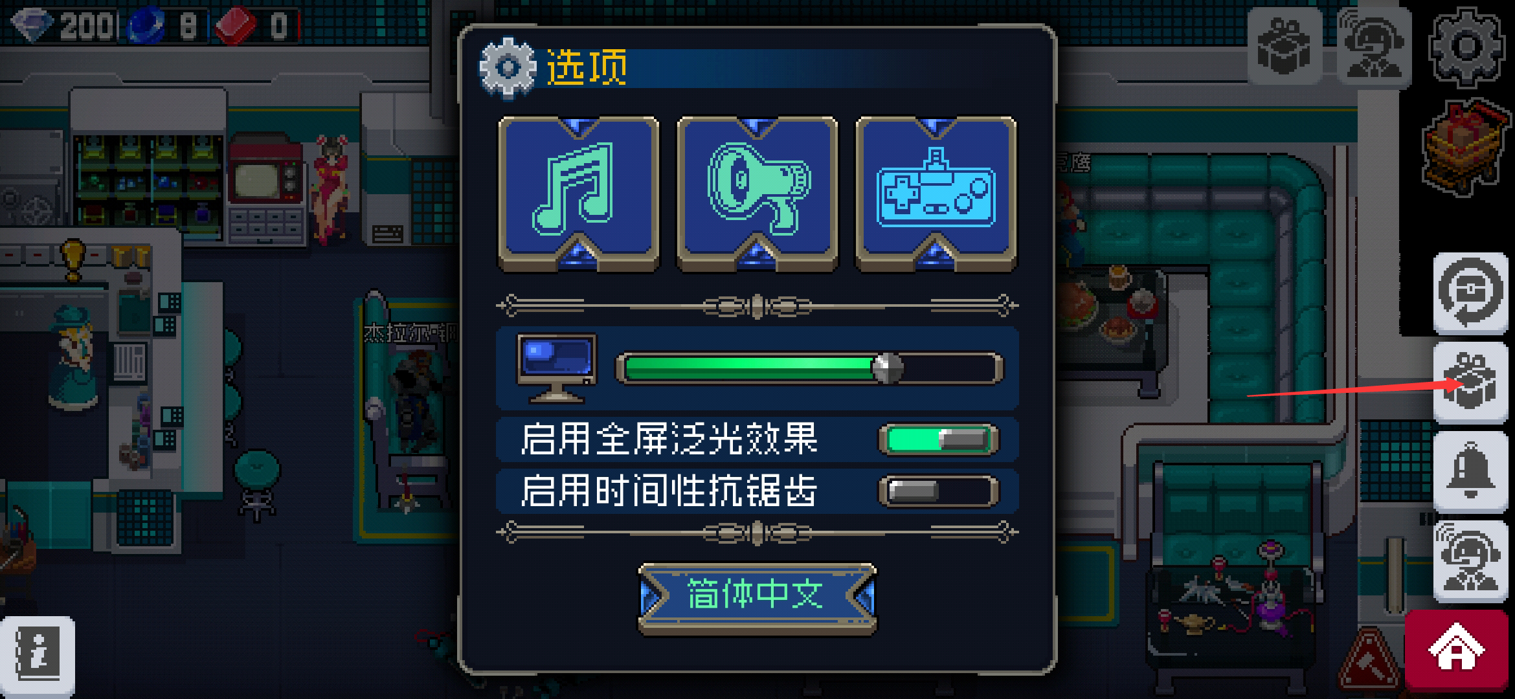This screenshot has height=699, width=1515.
Task: Change language via 简体中文 selector
Action: [757, 597]
